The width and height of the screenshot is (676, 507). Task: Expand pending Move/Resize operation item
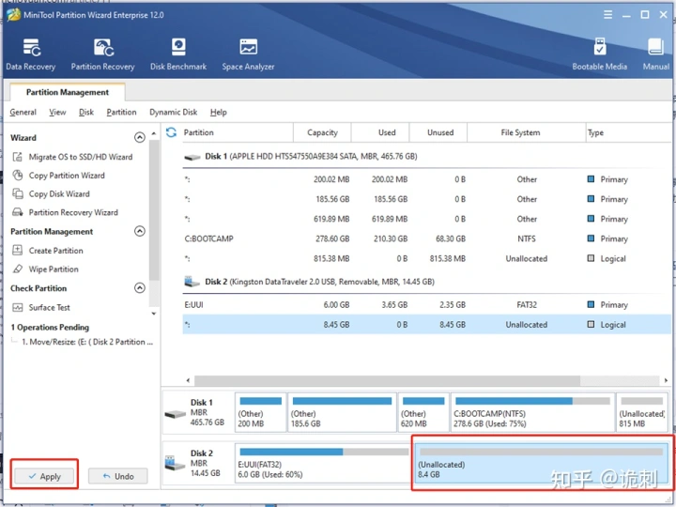(x=87, y=342)
